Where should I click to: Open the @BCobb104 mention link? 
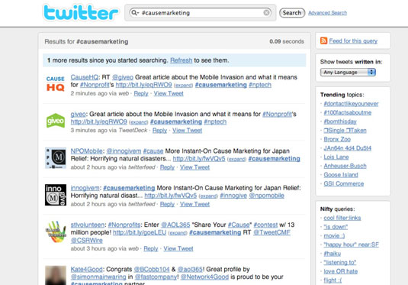click(x=152, y=270)
